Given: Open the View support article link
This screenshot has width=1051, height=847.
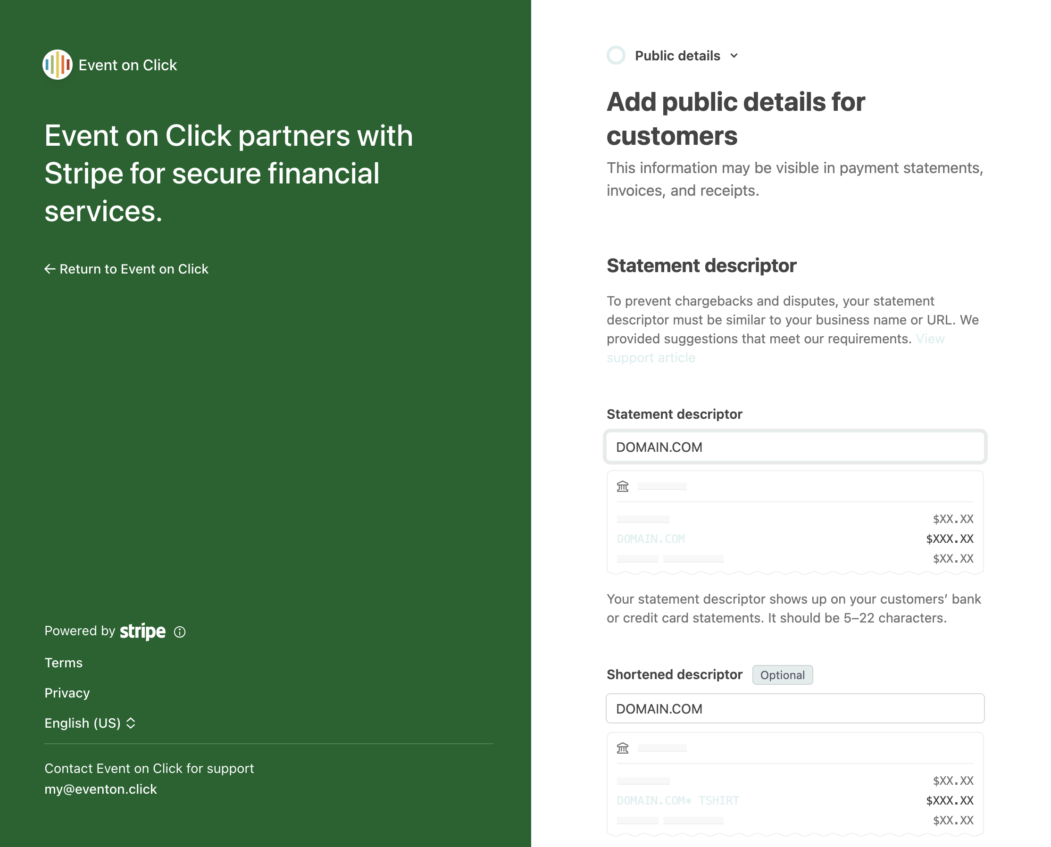Looking at the screenshot, I should 651,357.
